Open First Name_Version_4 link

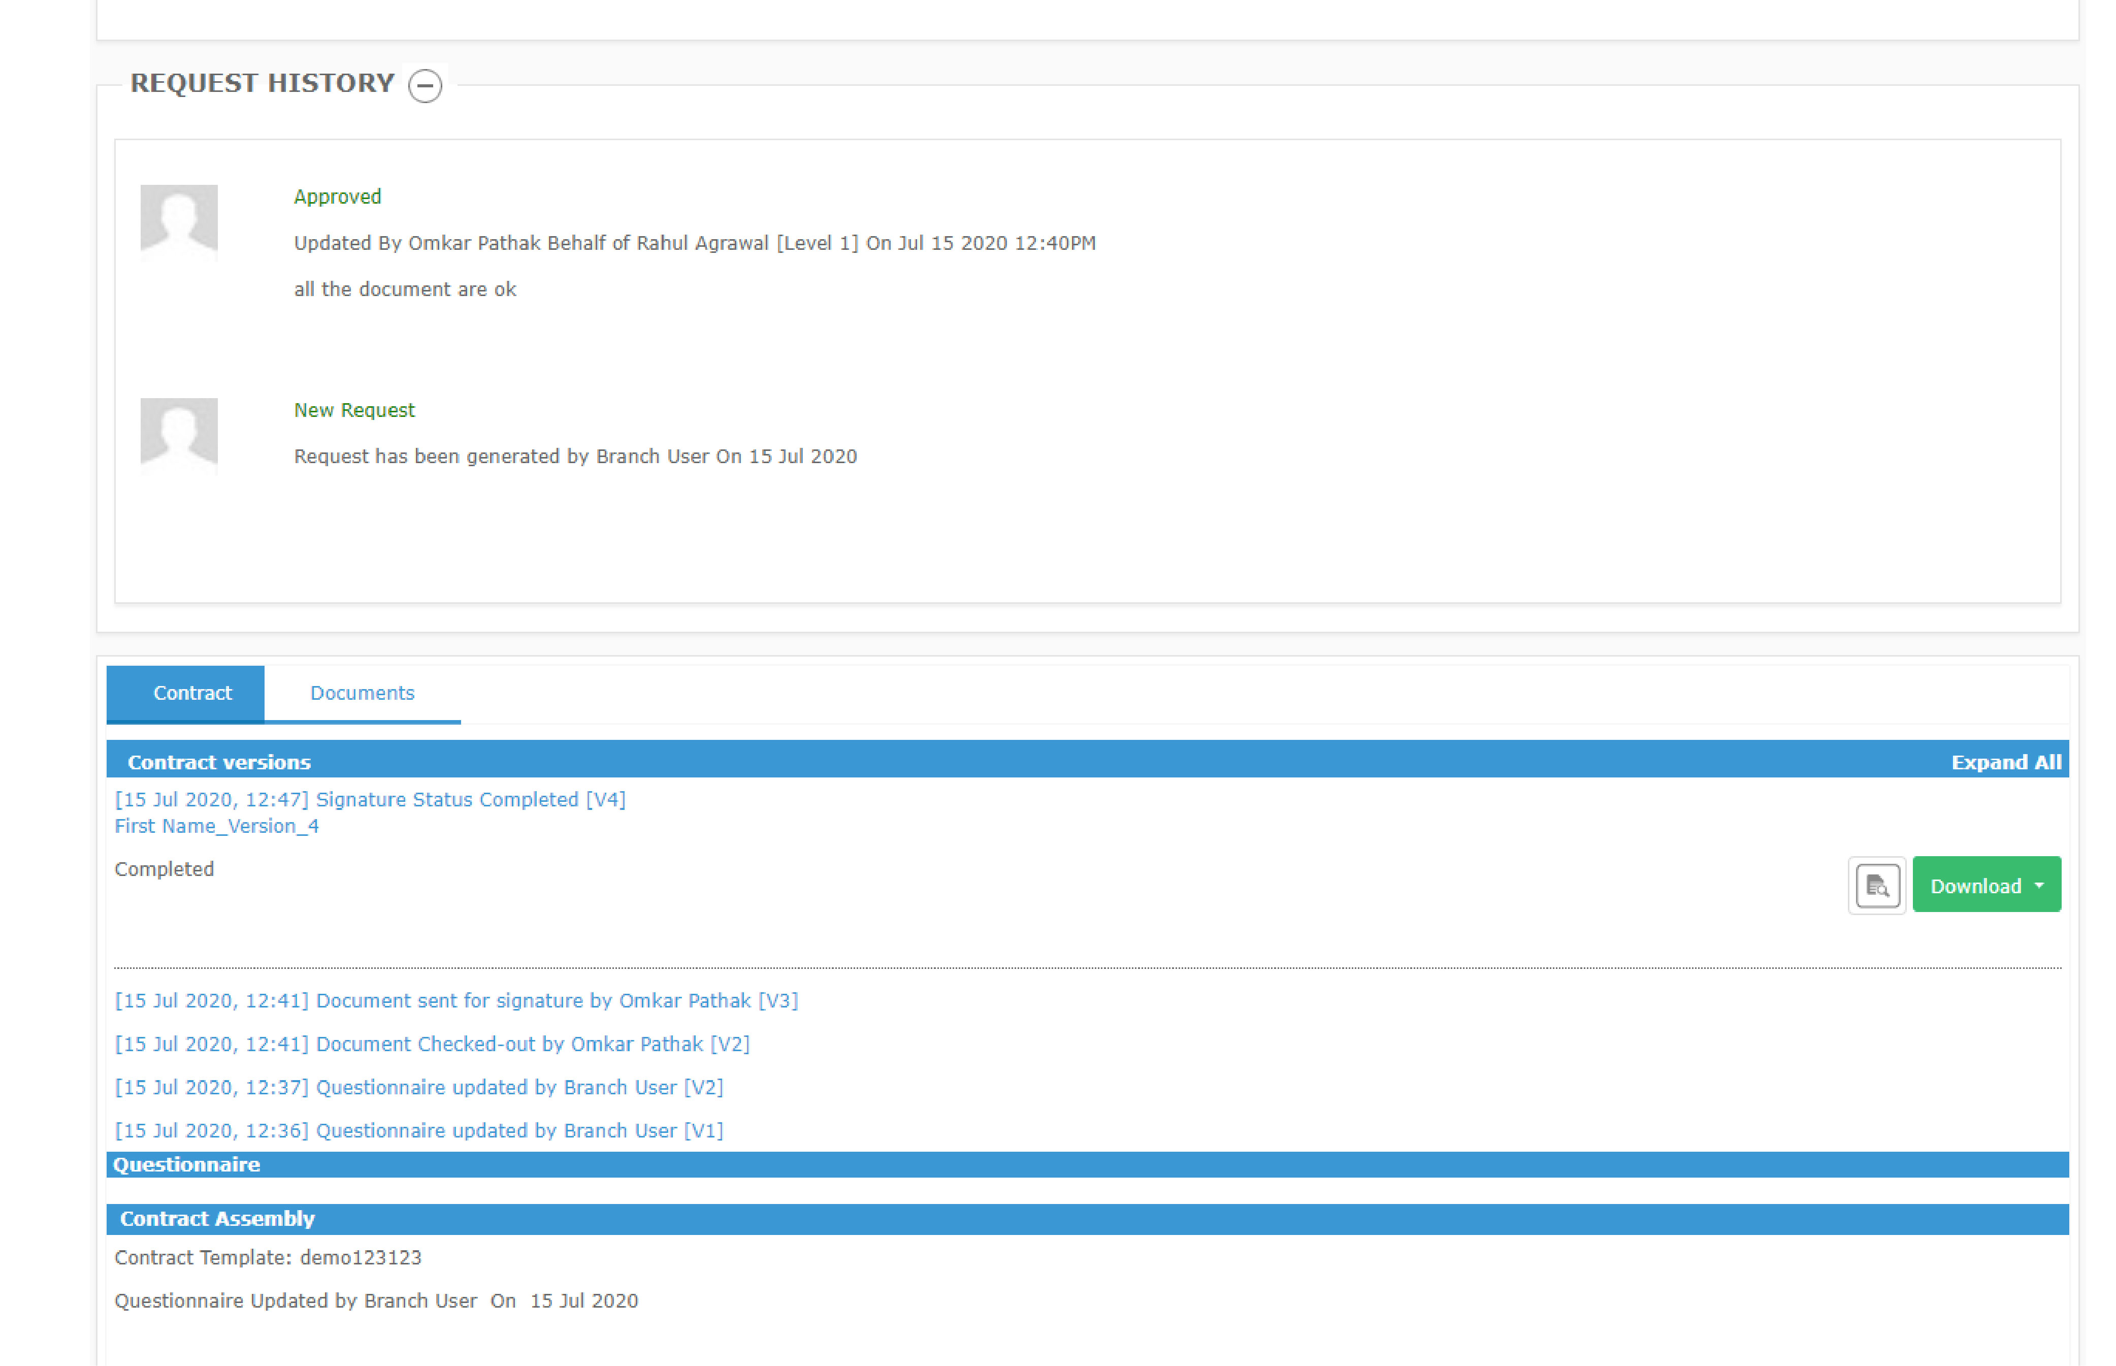pyautogui.click(x=216, y=826)
